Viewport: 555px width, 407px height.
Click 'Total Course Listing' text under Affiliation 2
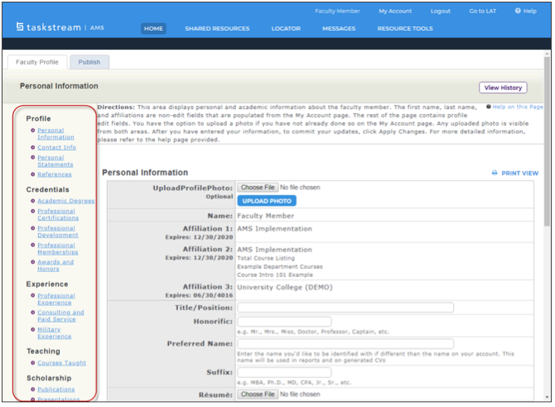tap(266, 258)
